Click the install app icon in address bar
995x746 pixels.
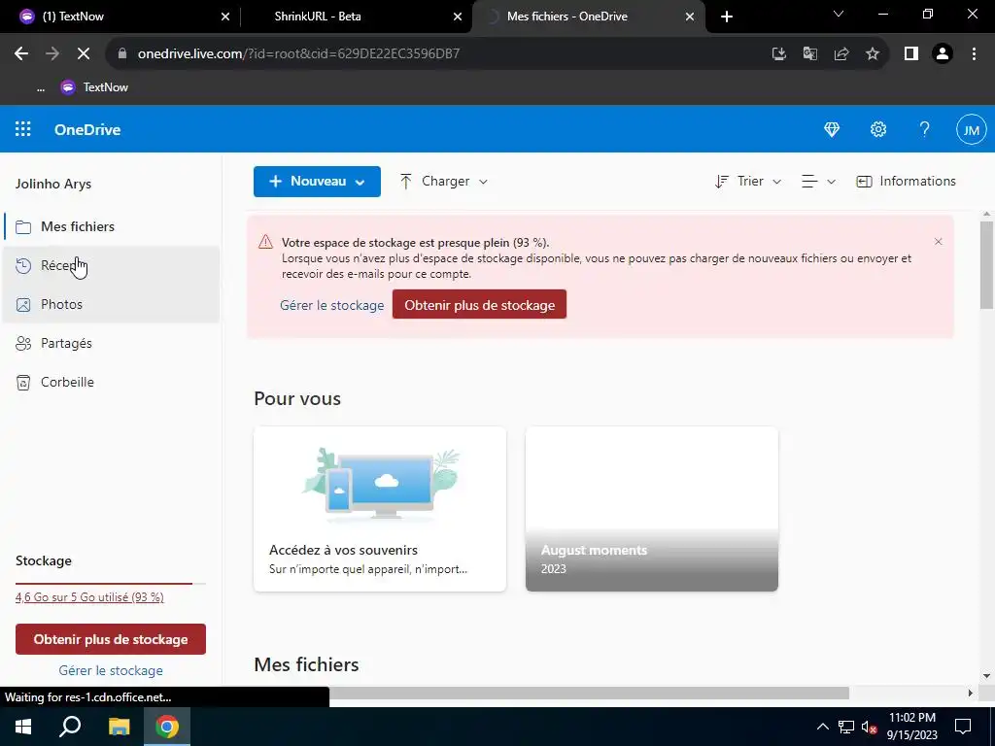tap(778, 54)
